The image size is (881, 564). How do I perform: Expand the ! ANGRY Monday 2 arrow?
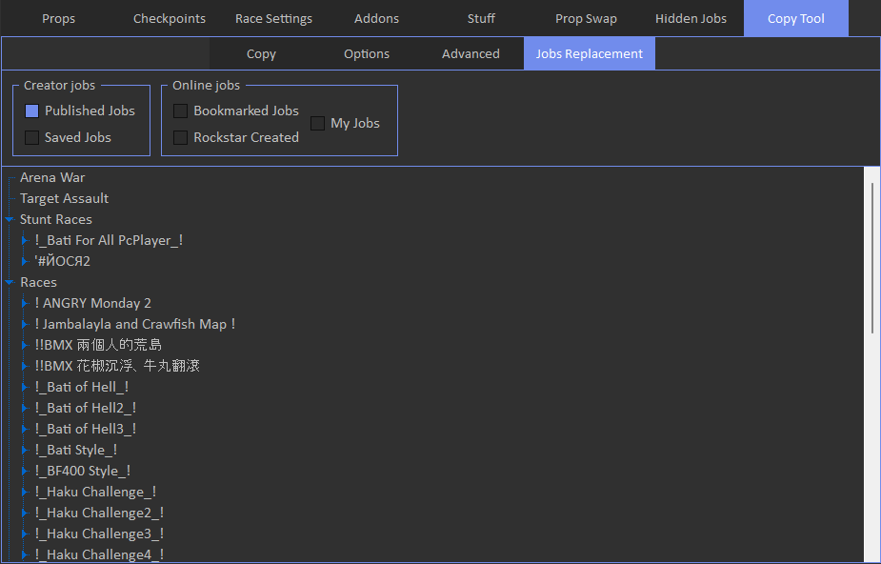25,303
